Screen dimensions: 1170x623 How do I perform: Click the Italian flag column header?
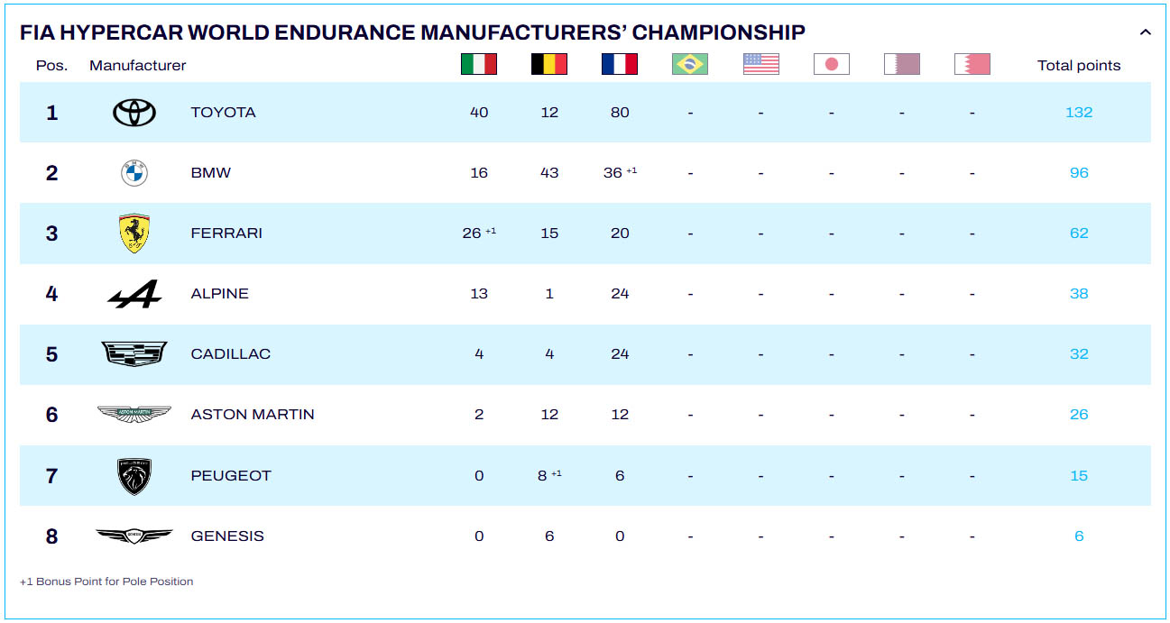click(479, 64)
